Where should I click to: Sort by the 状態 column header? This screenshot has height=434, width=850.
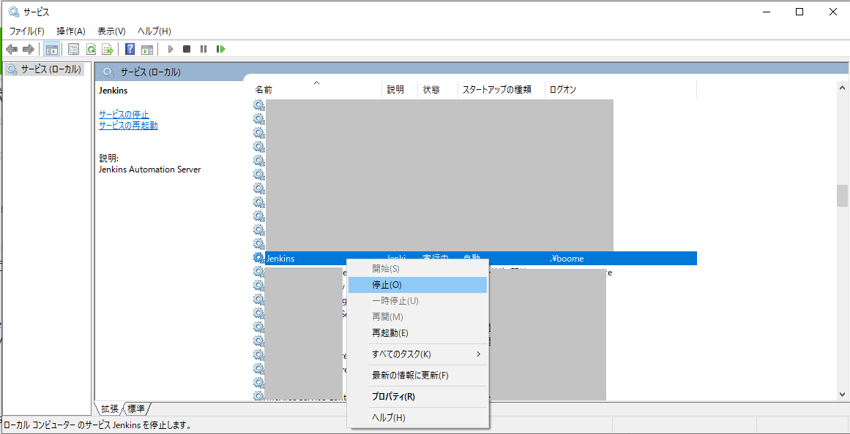pos(438,90)
